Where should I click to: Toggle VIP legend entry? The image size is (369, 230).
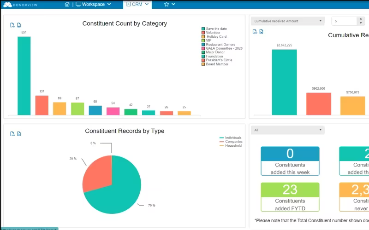coord(206,40)
